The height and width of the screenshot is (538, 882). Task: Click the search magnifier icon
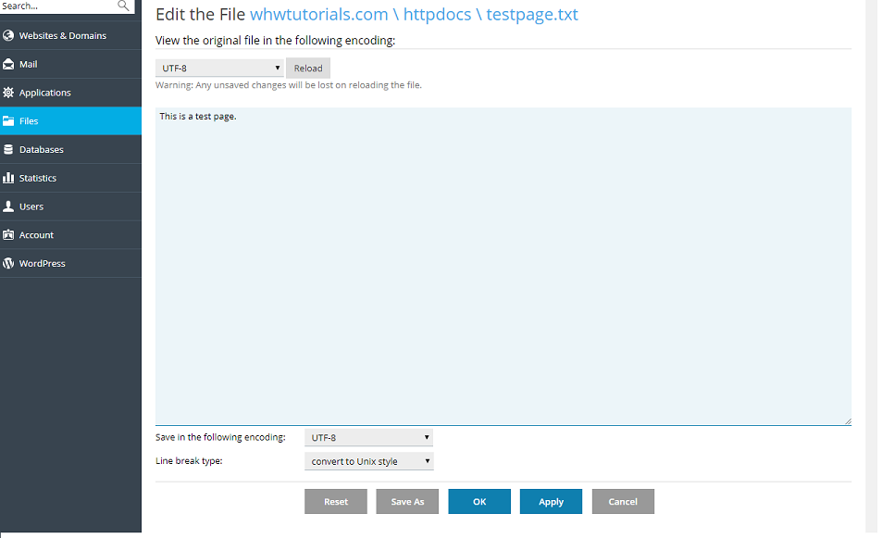125,6
